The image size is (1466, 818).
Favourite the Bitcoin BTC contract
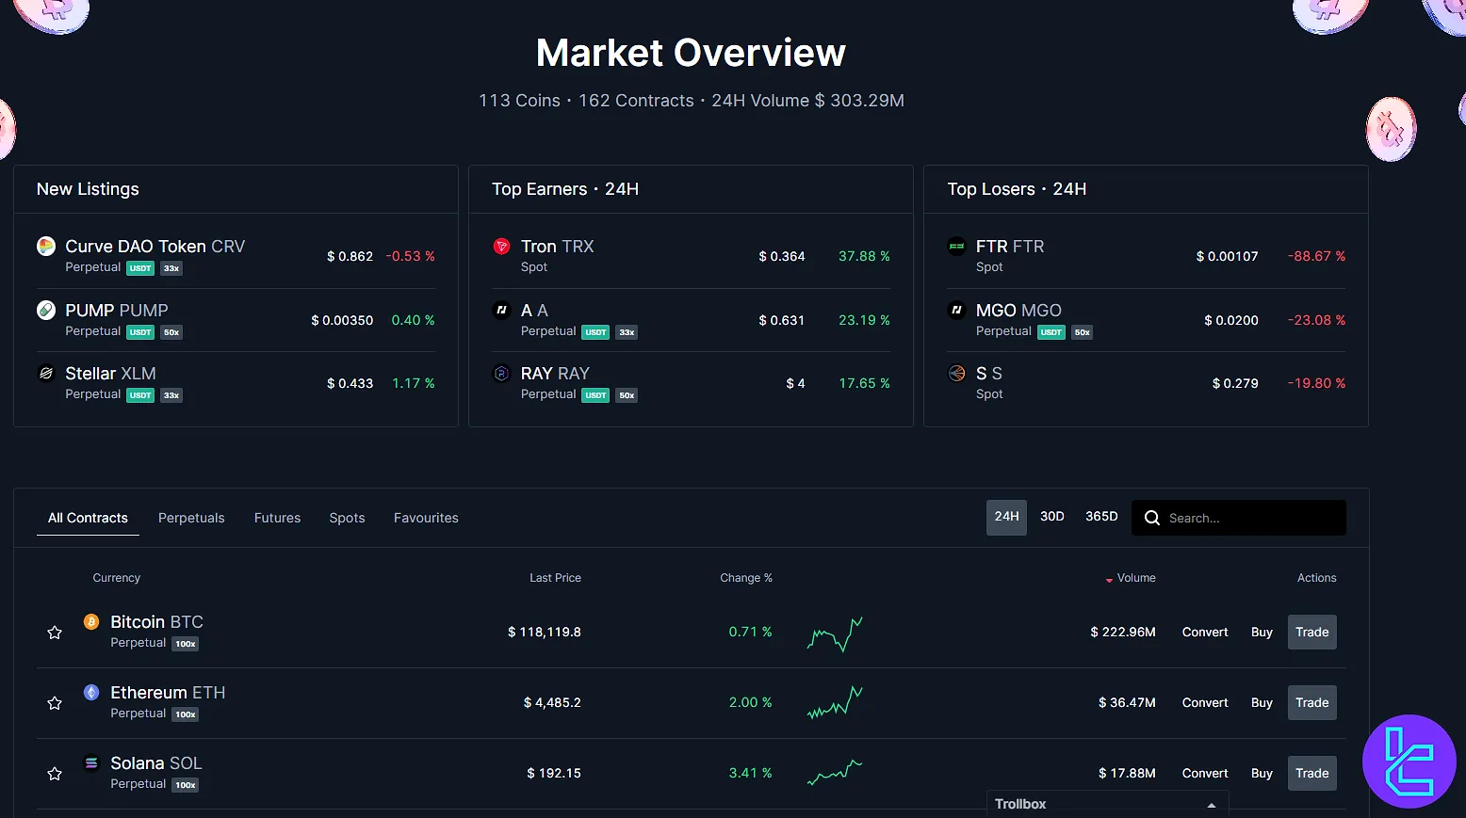click(x=55, y=633)
